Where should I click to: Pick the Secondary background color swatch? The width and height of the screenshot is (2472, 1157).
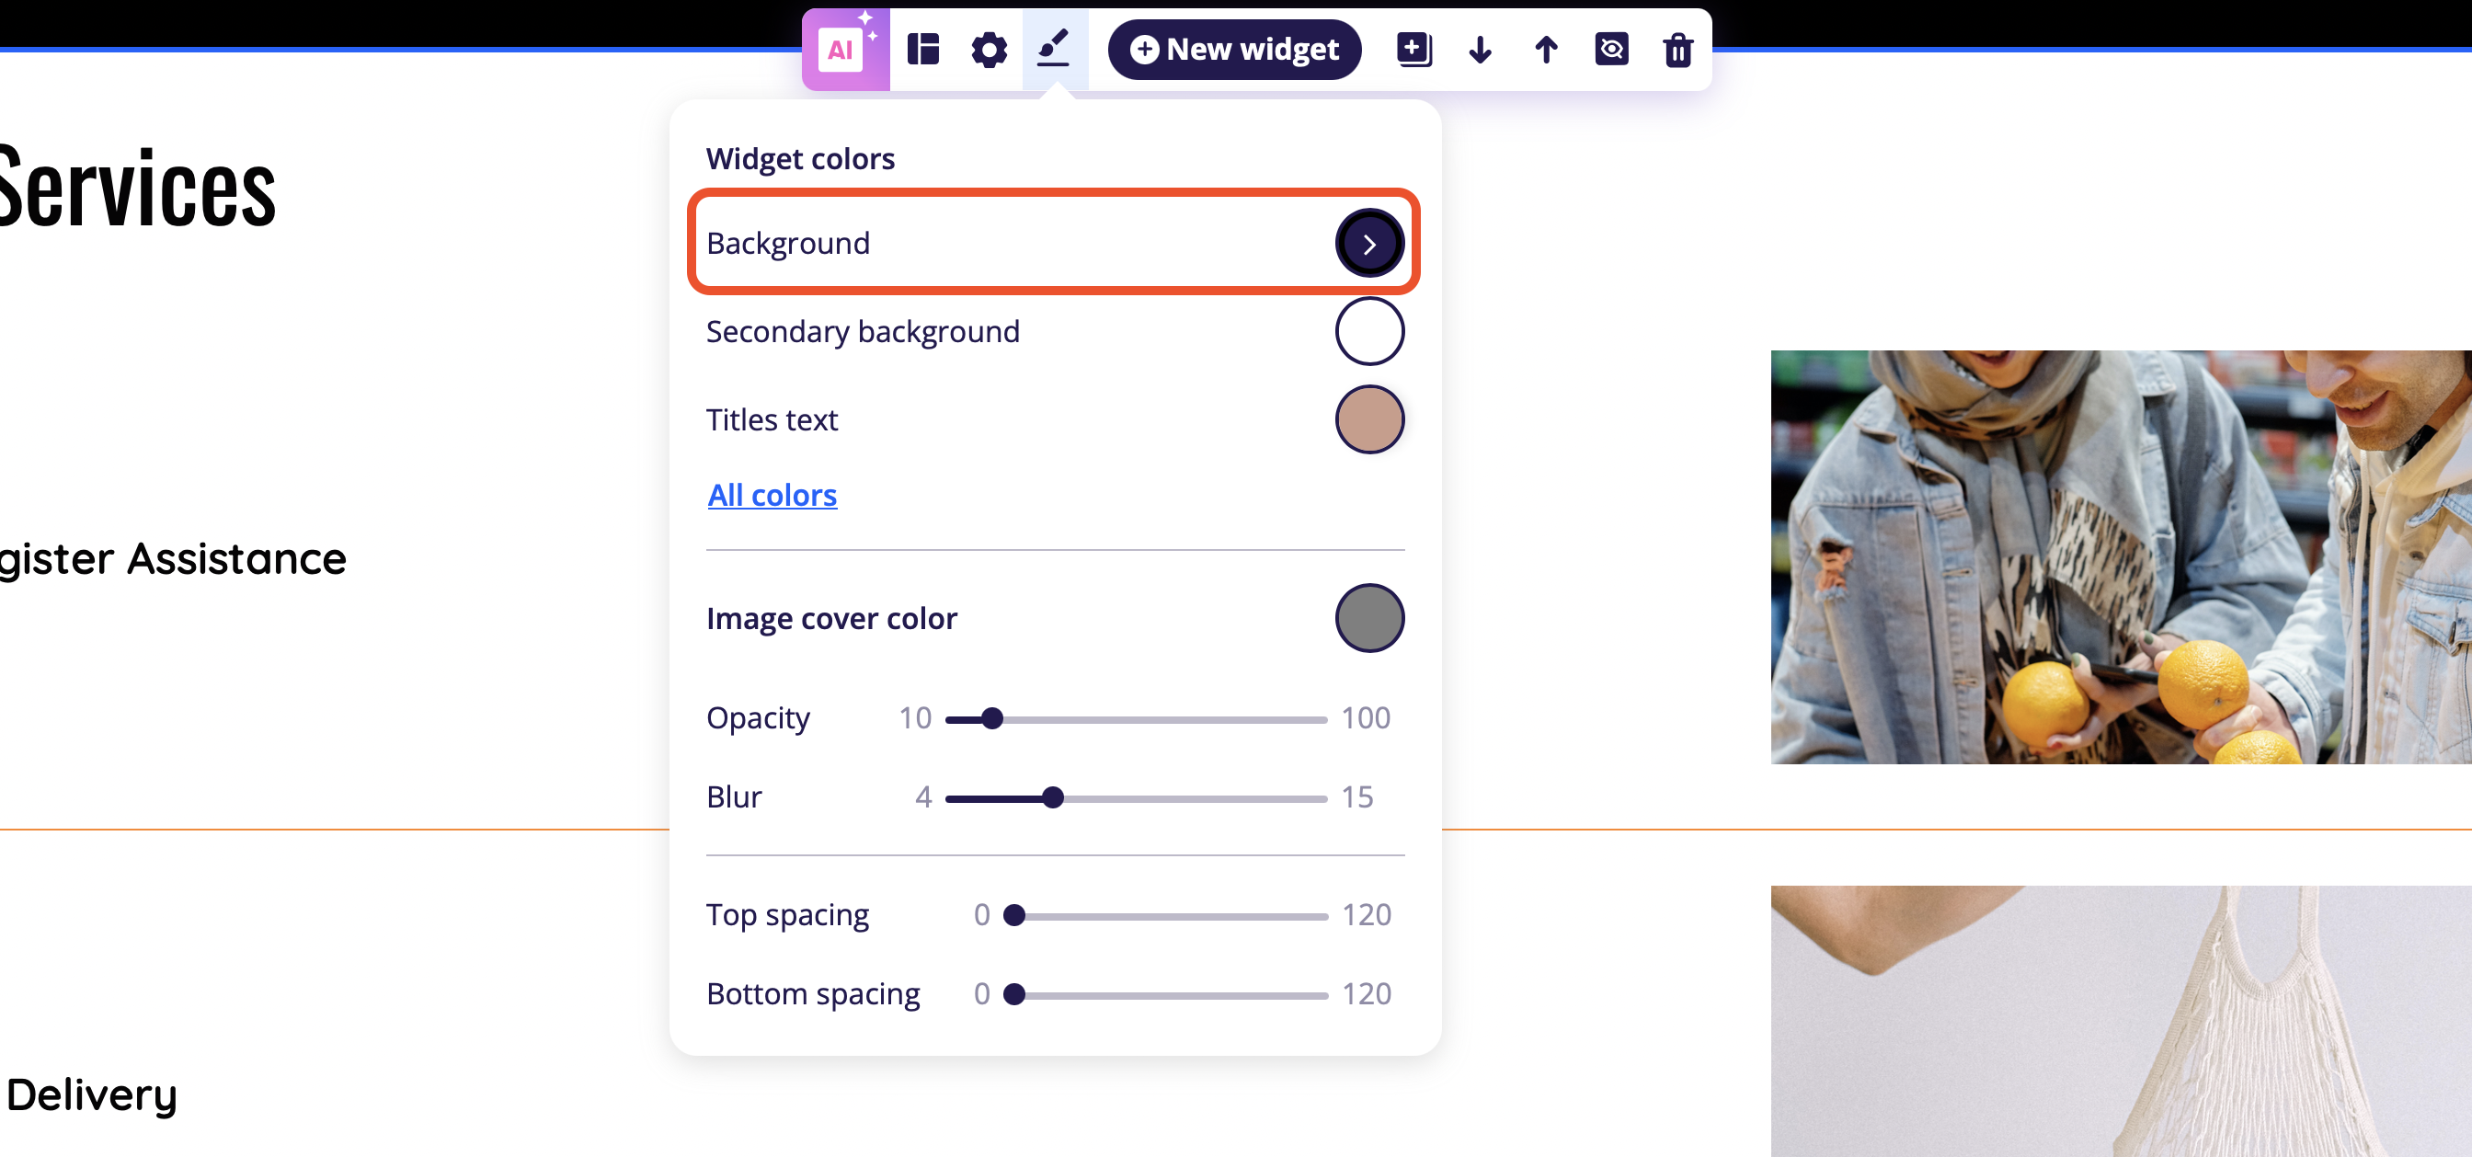1369,332
